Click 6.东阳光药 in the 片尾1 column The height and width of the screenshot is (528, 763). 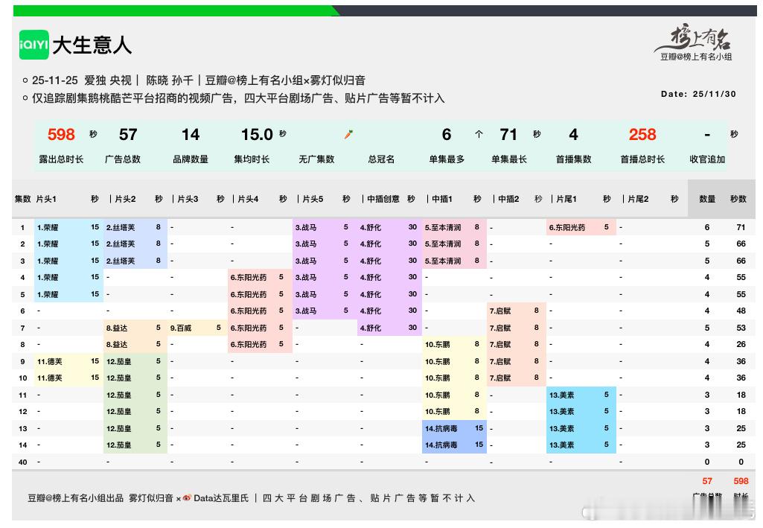click(x=567, y=227)
